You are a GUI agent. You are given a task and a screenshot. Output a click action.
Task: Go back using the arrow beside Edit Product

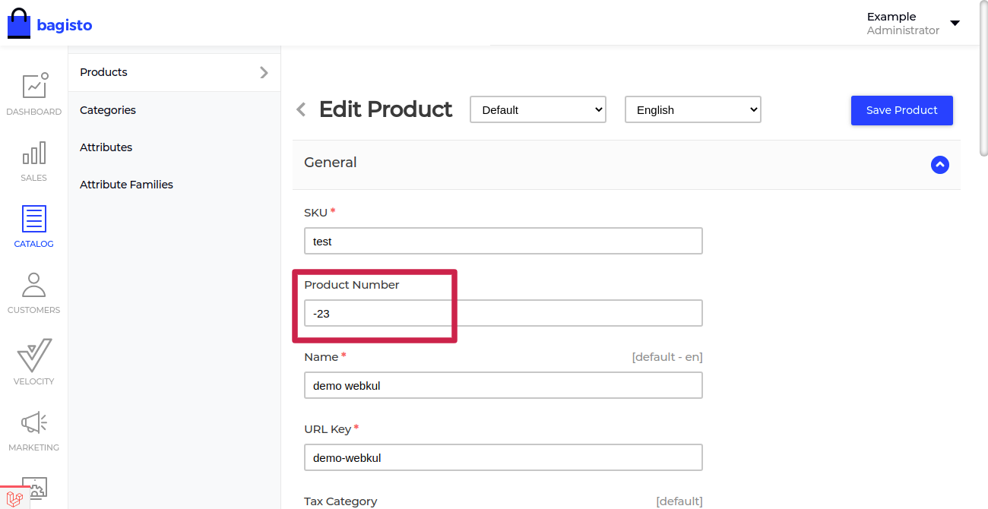[300, 109]
